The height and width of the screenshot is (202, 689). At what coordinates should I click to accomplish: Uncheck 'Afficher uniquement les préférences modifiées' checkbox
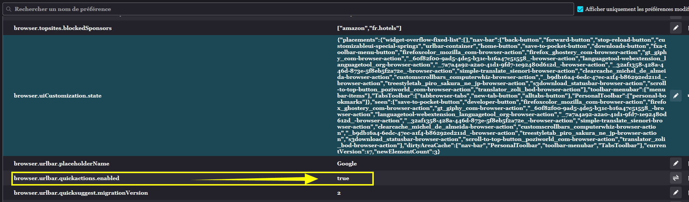[x=580, y=9]
